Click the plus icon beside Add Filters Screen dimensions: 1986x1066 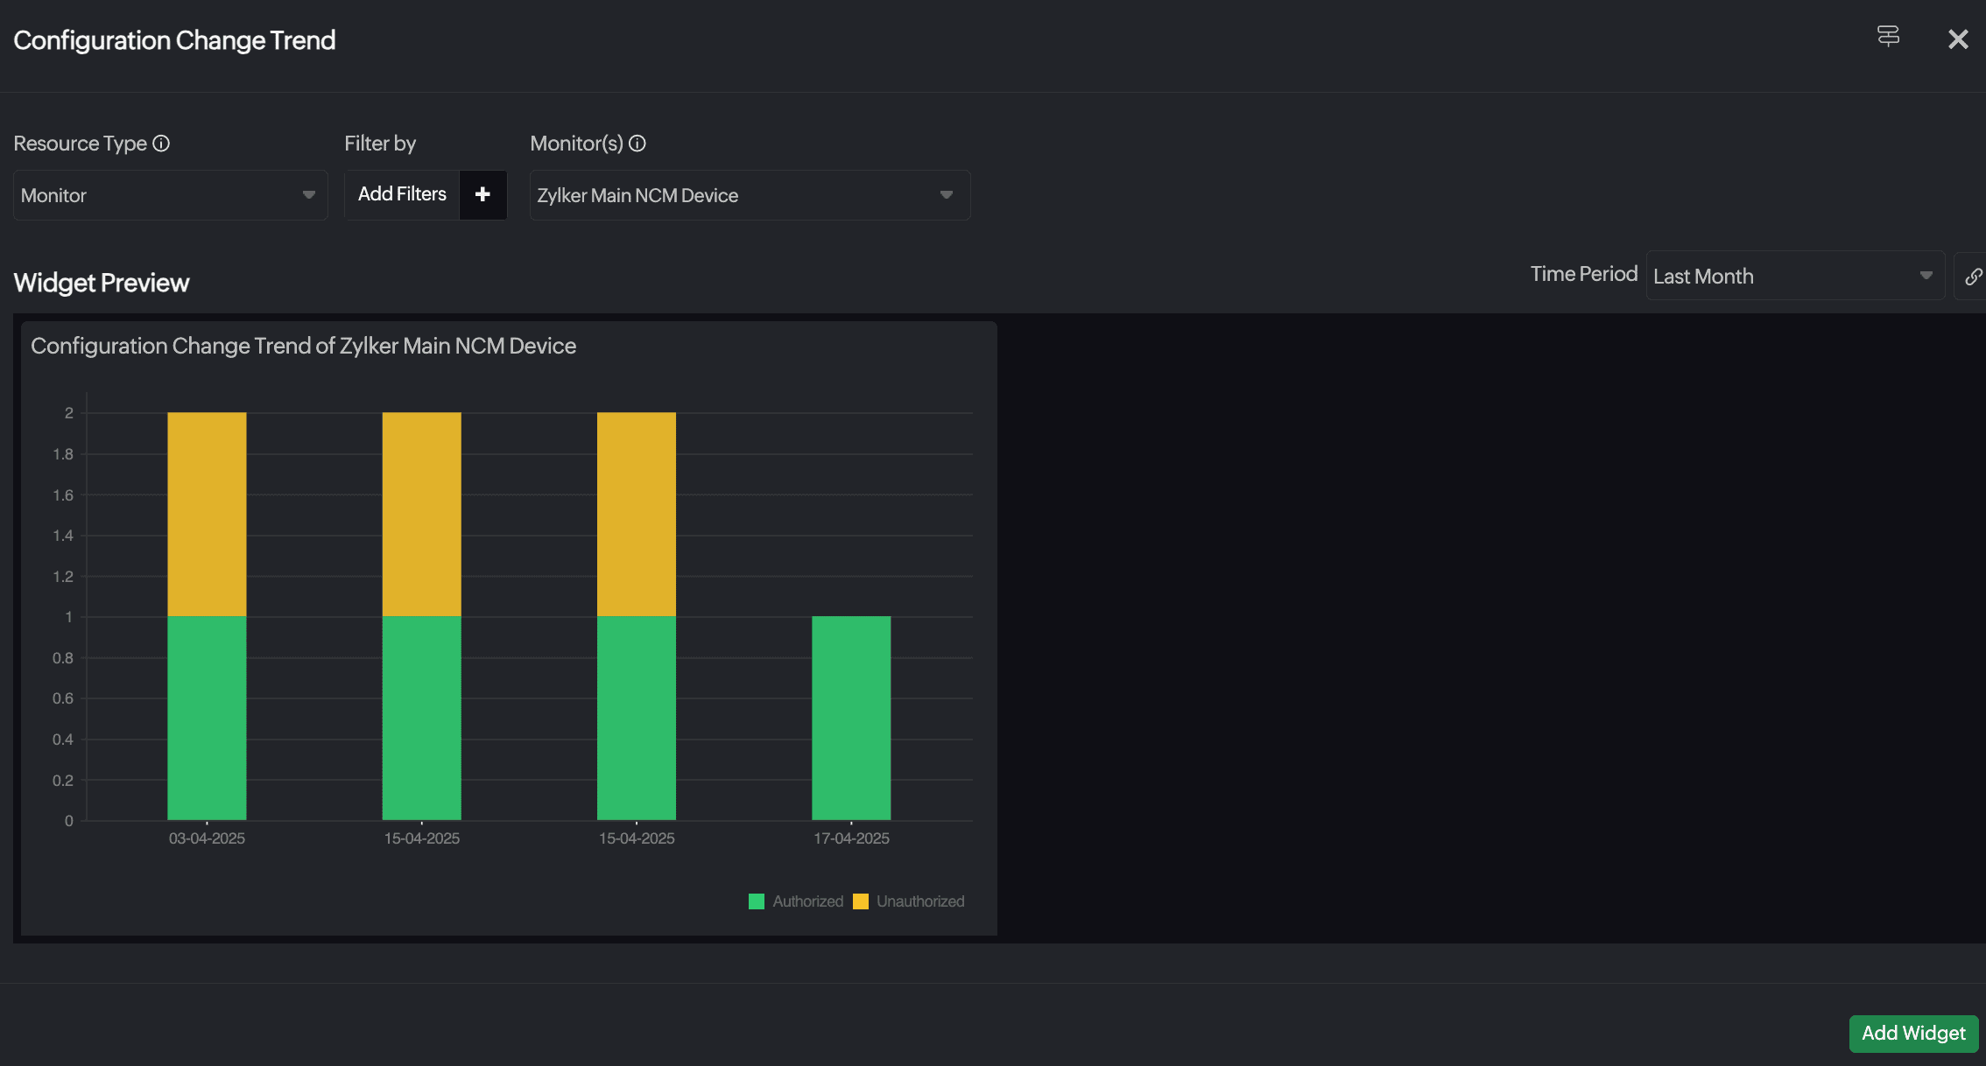(x=482, y=194)
